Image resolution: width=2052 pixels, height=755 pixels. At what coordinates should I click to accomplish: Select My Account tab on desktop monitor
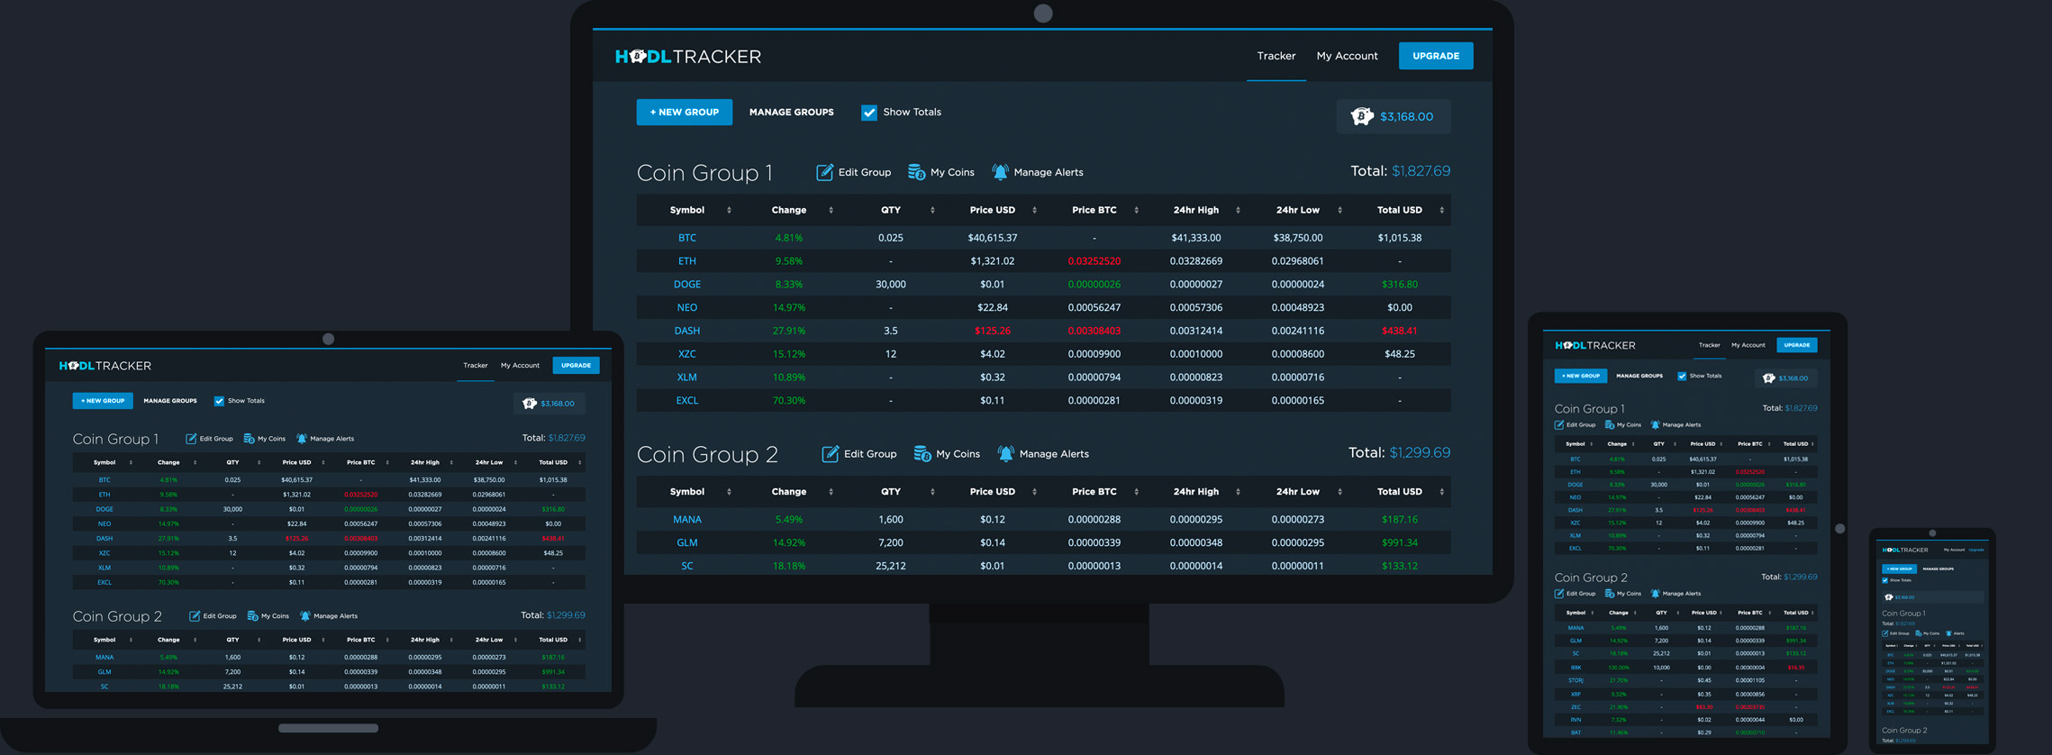1347,56
